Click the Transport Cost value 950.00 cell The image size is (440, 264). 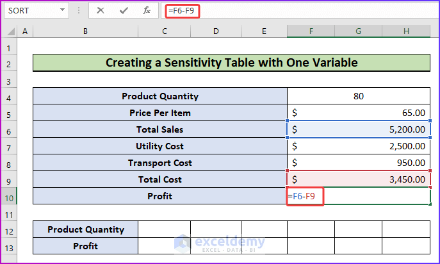point(359,163)
